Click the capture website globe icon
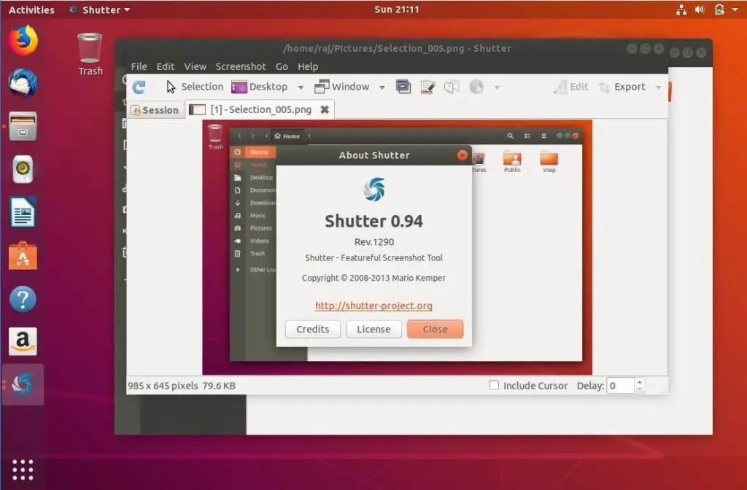The height and width of the screenshot is (490, 747). (x=476, y=87)
